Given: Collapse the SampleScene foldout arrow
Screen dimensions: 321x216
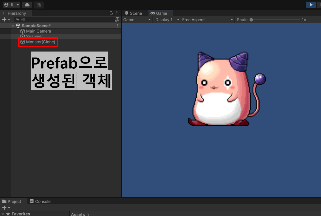Looking at the screenshot, I should (x=13, y=26).
